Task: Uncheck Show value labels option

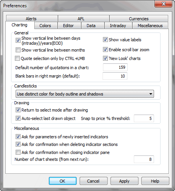Action: [105, 40]
